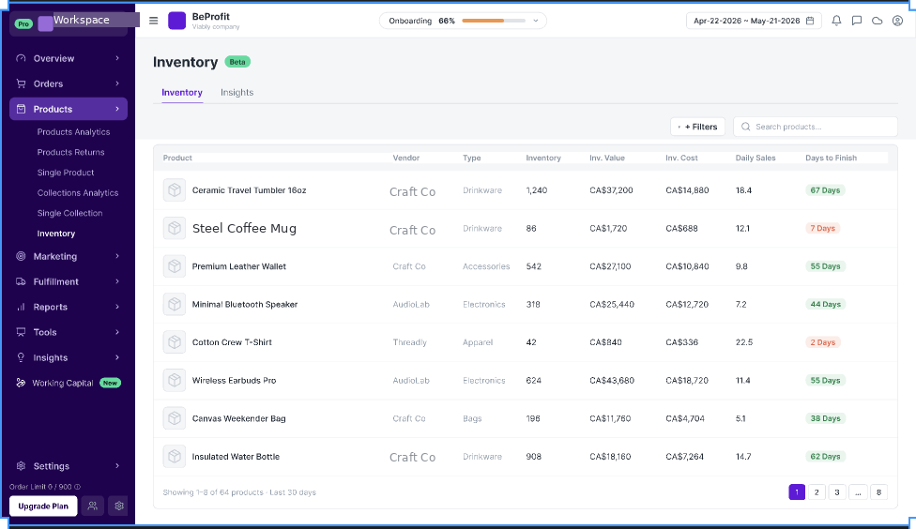Go to page 3 of products
916x529 pixels.
coord(837,492)
